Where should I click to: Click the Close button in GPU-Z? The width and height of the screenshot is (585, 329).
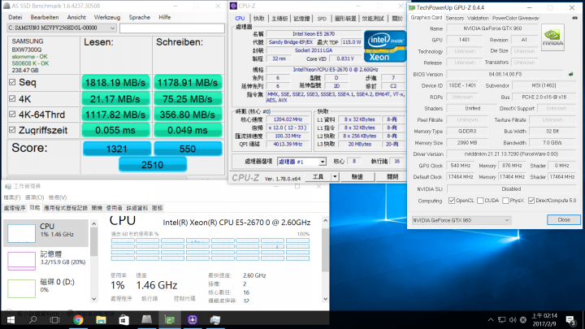coord(564,219)
